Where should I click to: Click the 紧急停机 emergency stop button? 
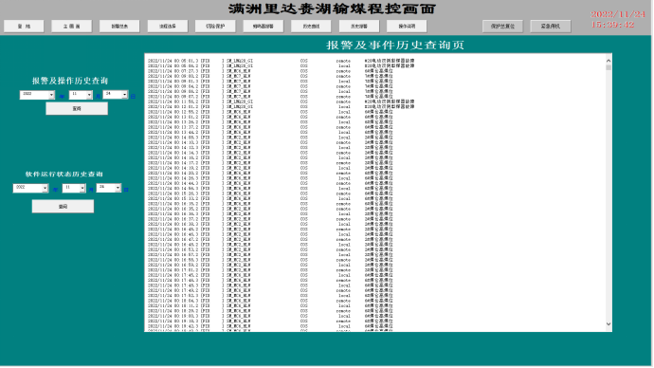tap(551, 26)
